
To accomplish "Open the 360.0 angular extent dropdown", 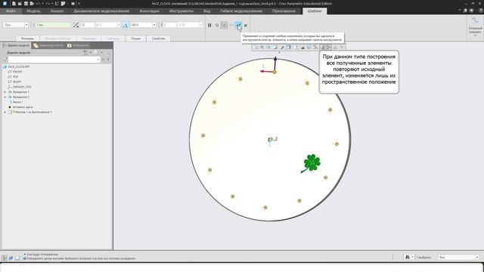I will (154, 25).
